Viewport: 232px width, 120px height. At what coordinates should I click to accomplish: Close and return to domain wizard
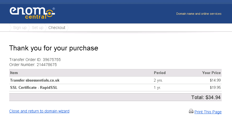pos(39,111)
